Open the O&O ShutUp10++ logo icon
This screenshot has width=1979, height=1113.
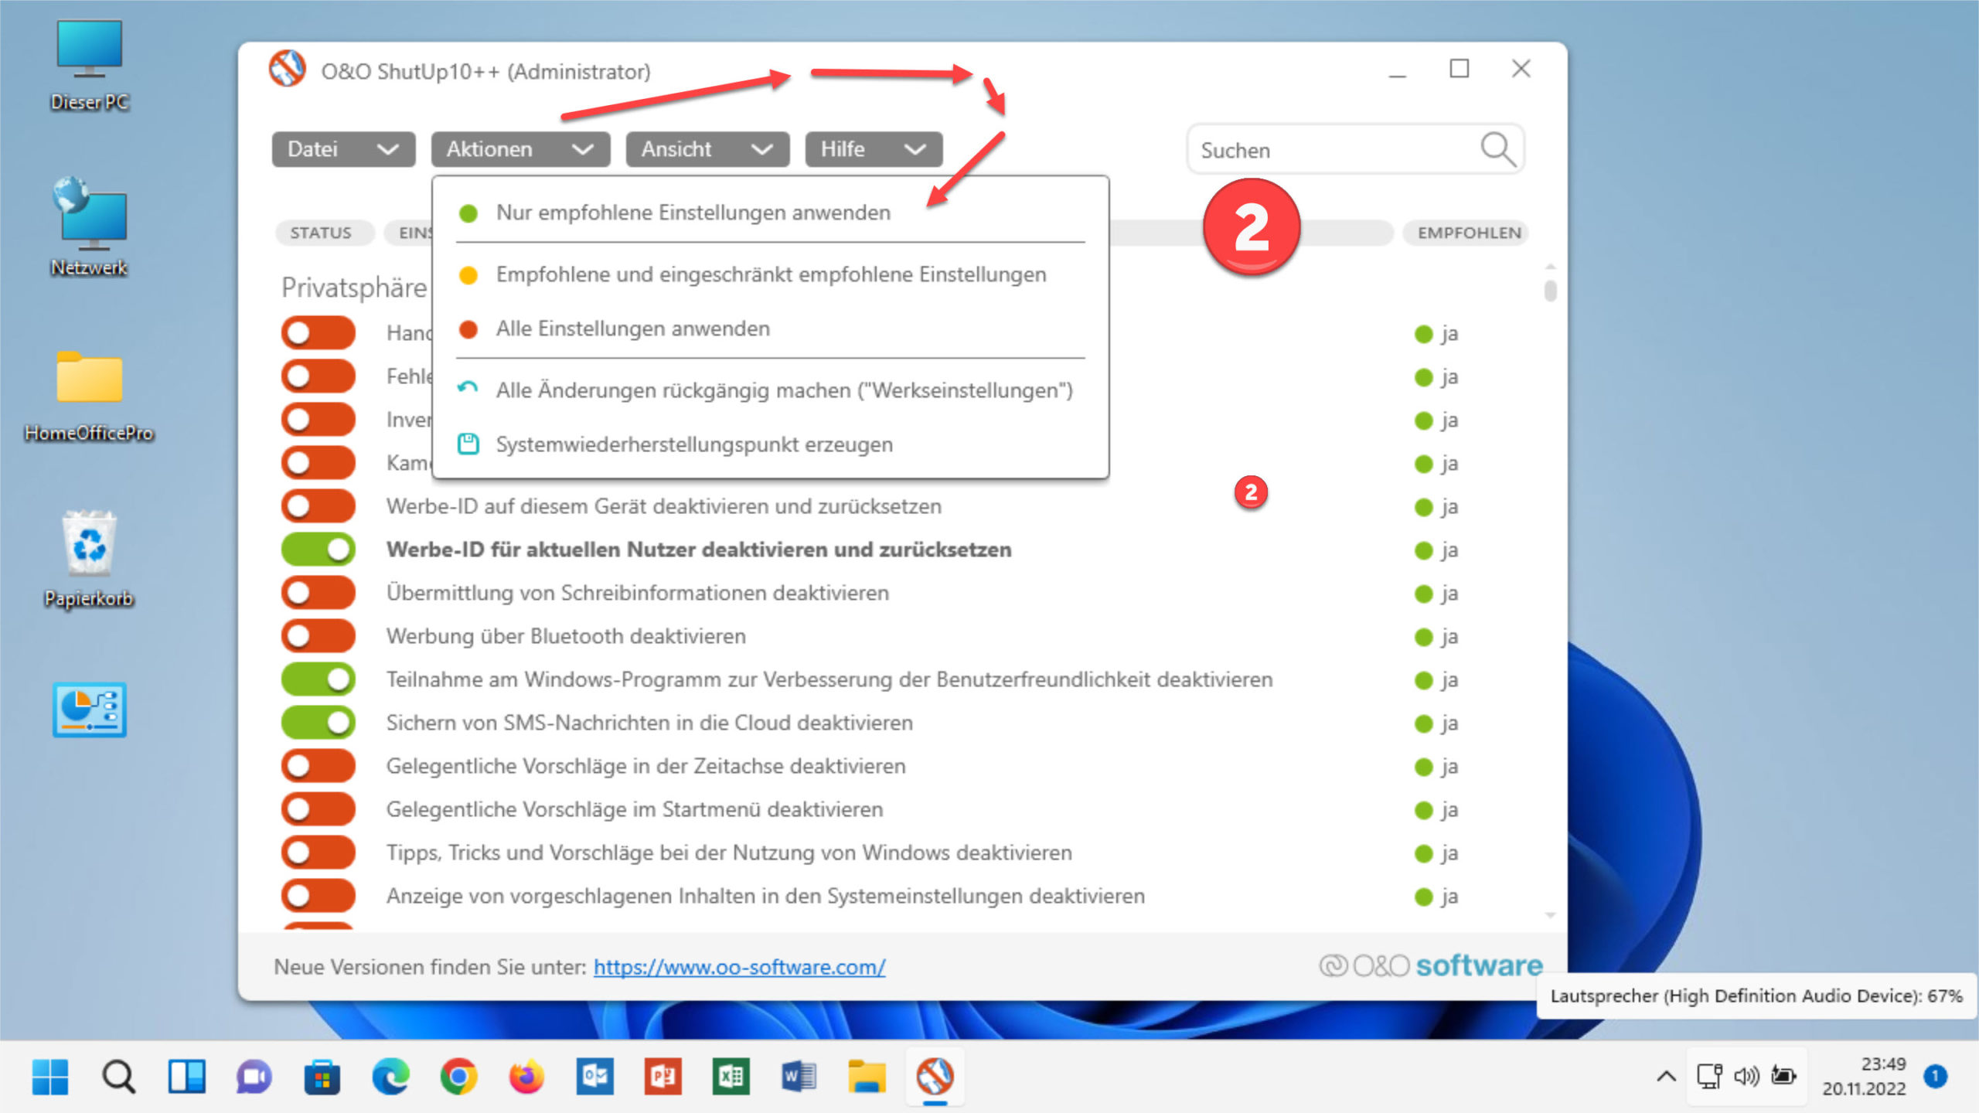coord(287,70)
